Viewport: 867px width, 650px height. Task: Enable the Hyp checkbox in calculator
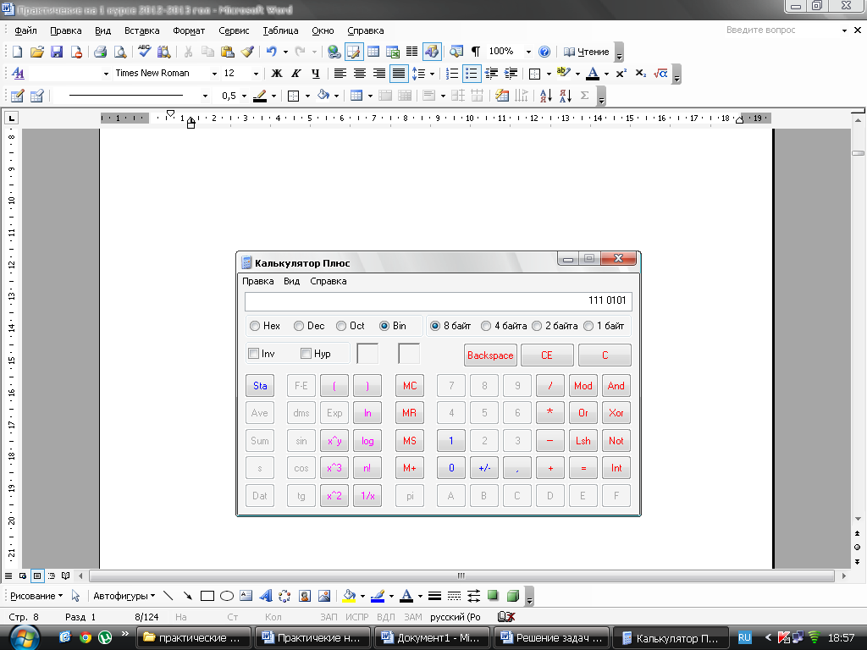(x=306, y=353)
